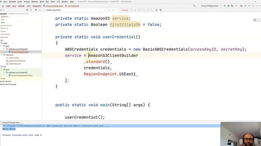
Task: Click the green Run button
Action: coord(225,6)
